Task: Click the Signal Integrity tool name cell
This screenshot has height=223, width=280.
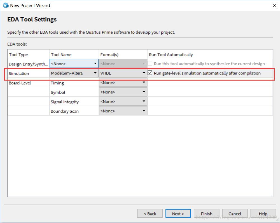Action: pos(74,102)
